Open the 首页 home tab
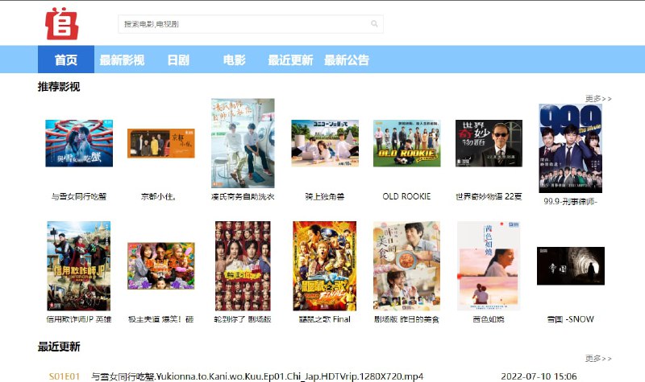The height and width of the screenshot is (382, 645). click(x=66, y=60)
